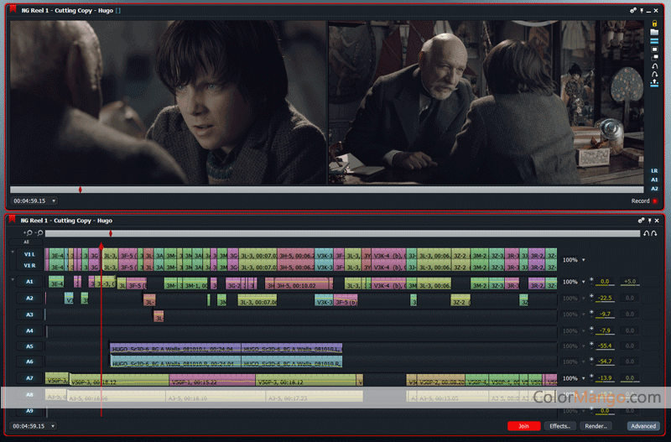Image resolution: width=671 pixels, height=442 pixels.
Task: Zoom in timeline with plus magnifier
Action: pos(29,233)
